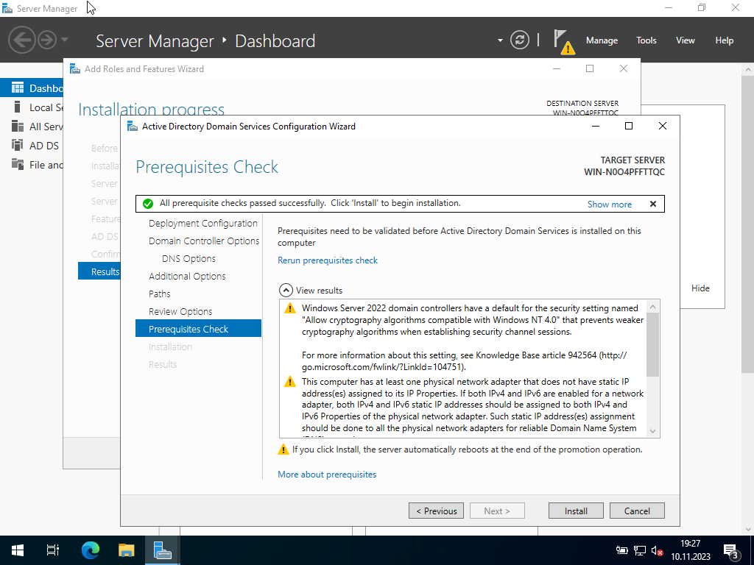Close the AD DS Configuration Wizard window

[x=663, y=126]
